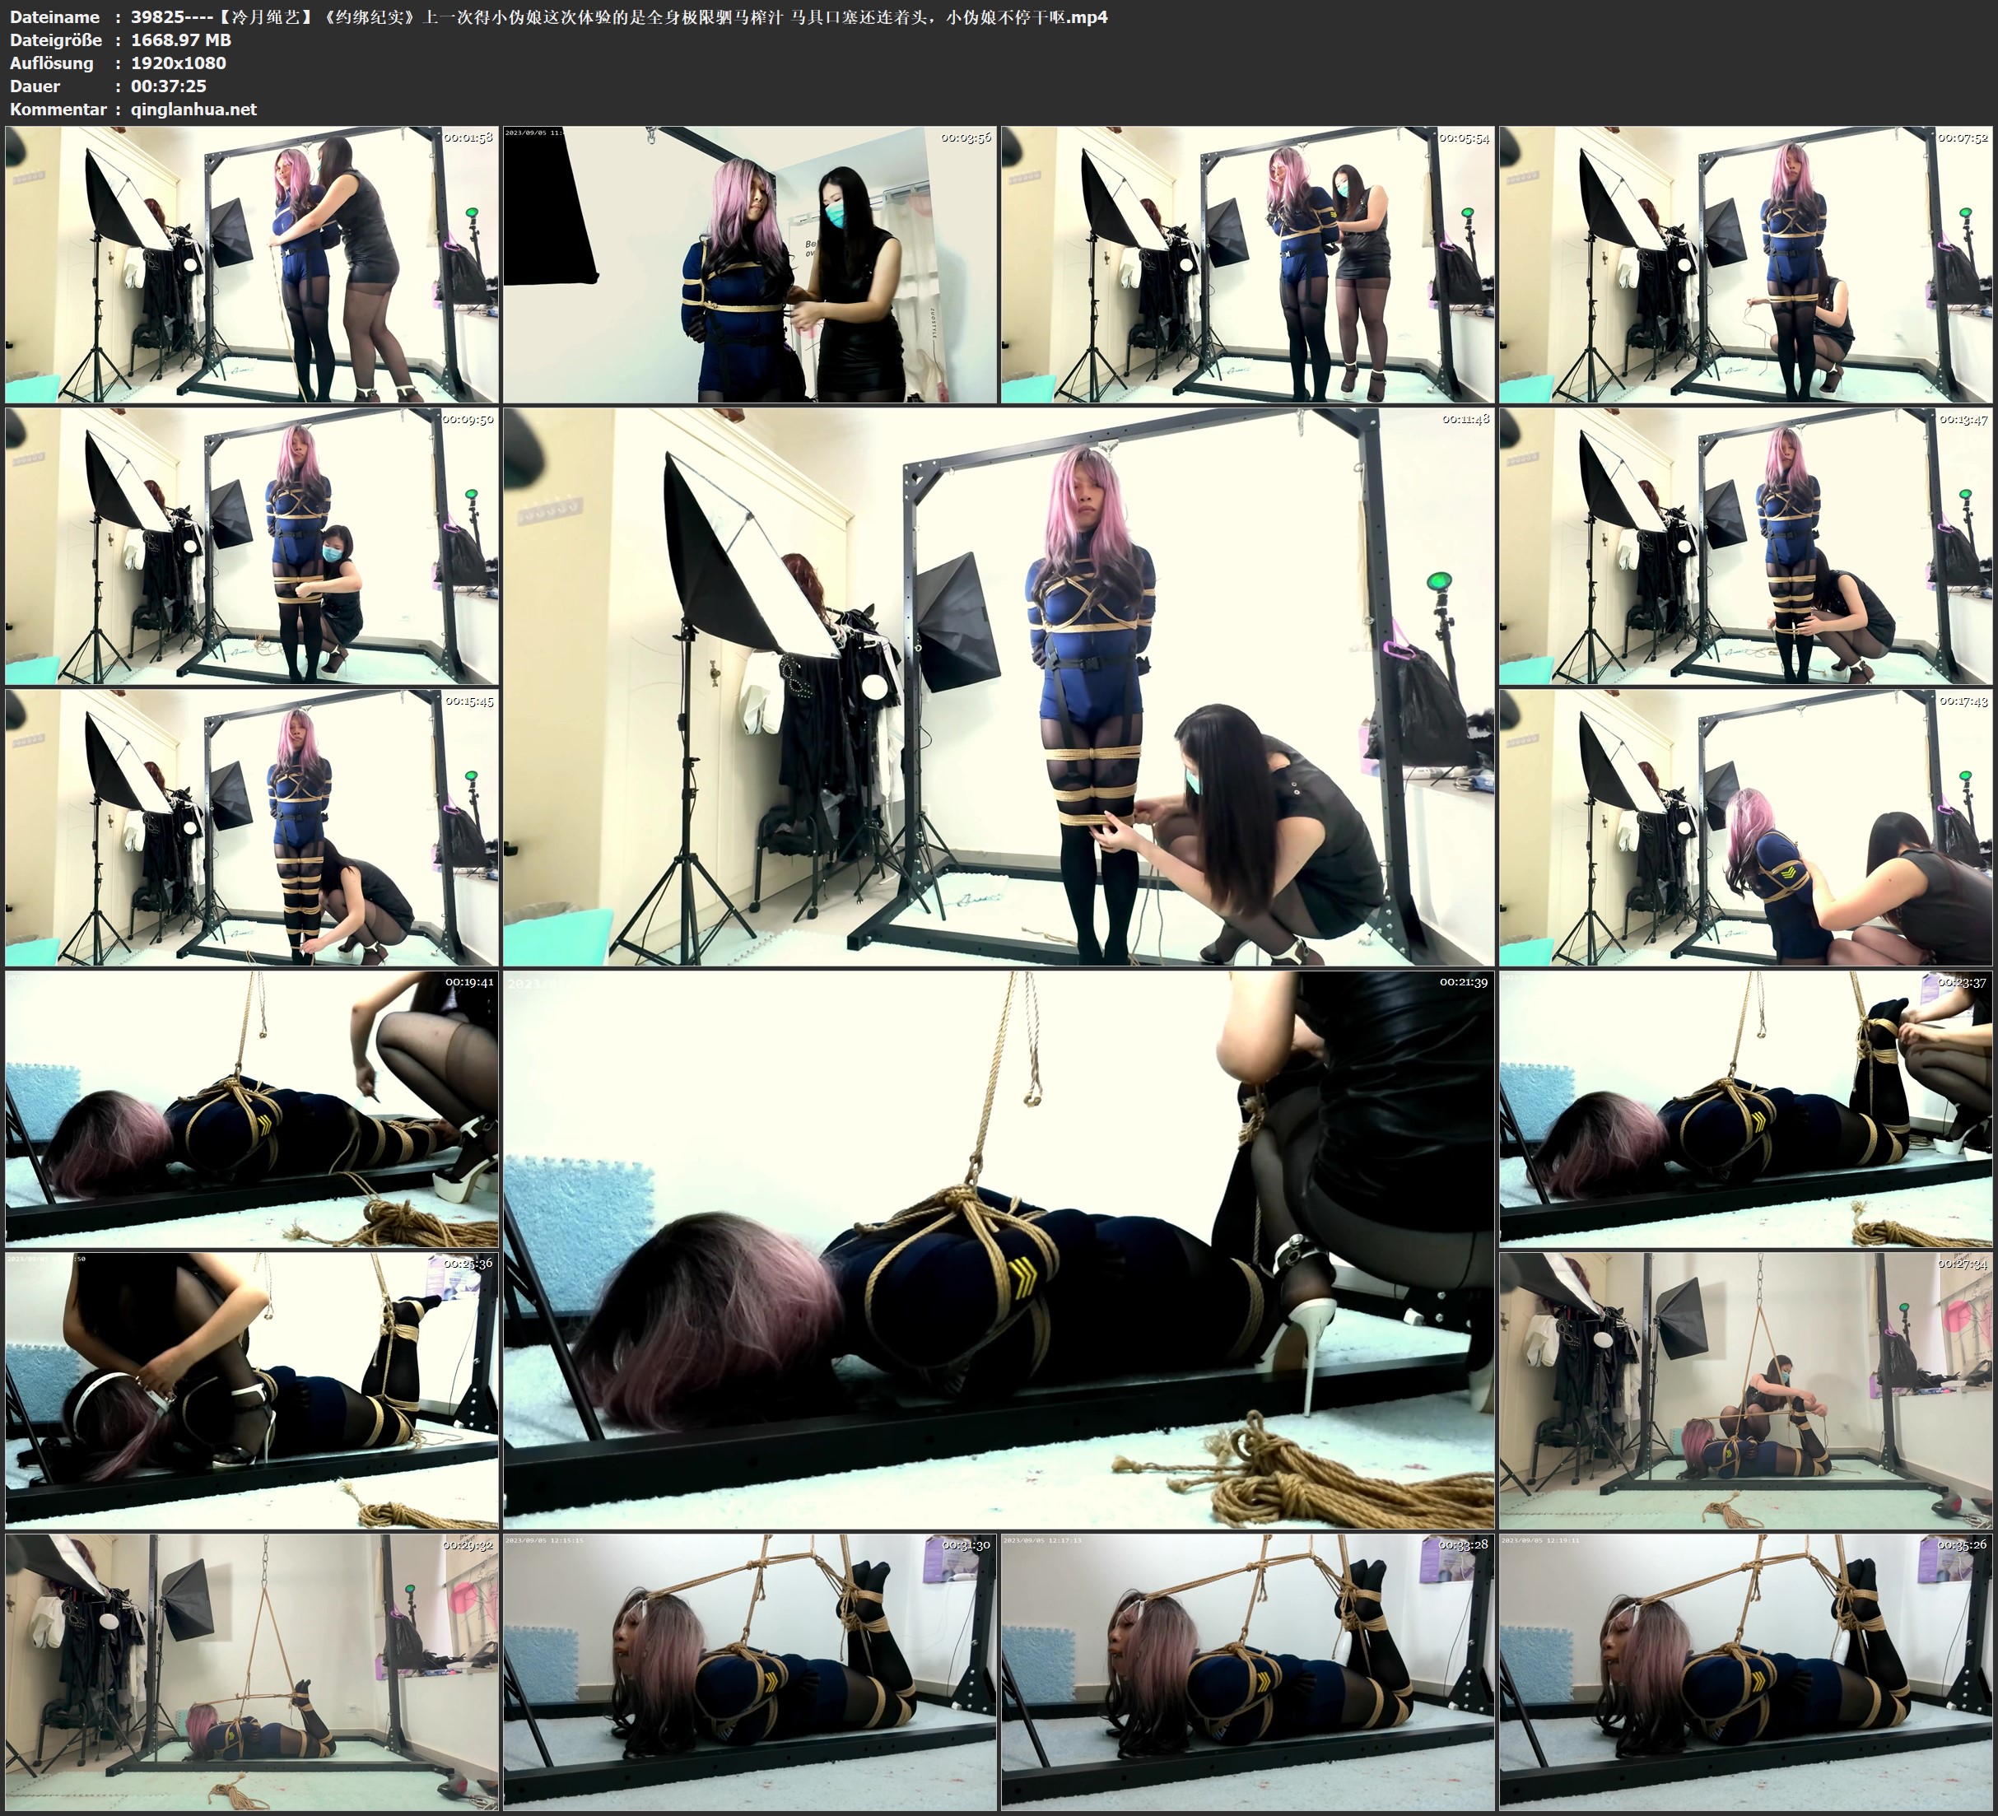Open the thumbnail labeled 00:09:50
This screenshot has width=1998, height=1816.
pos(252,545)
